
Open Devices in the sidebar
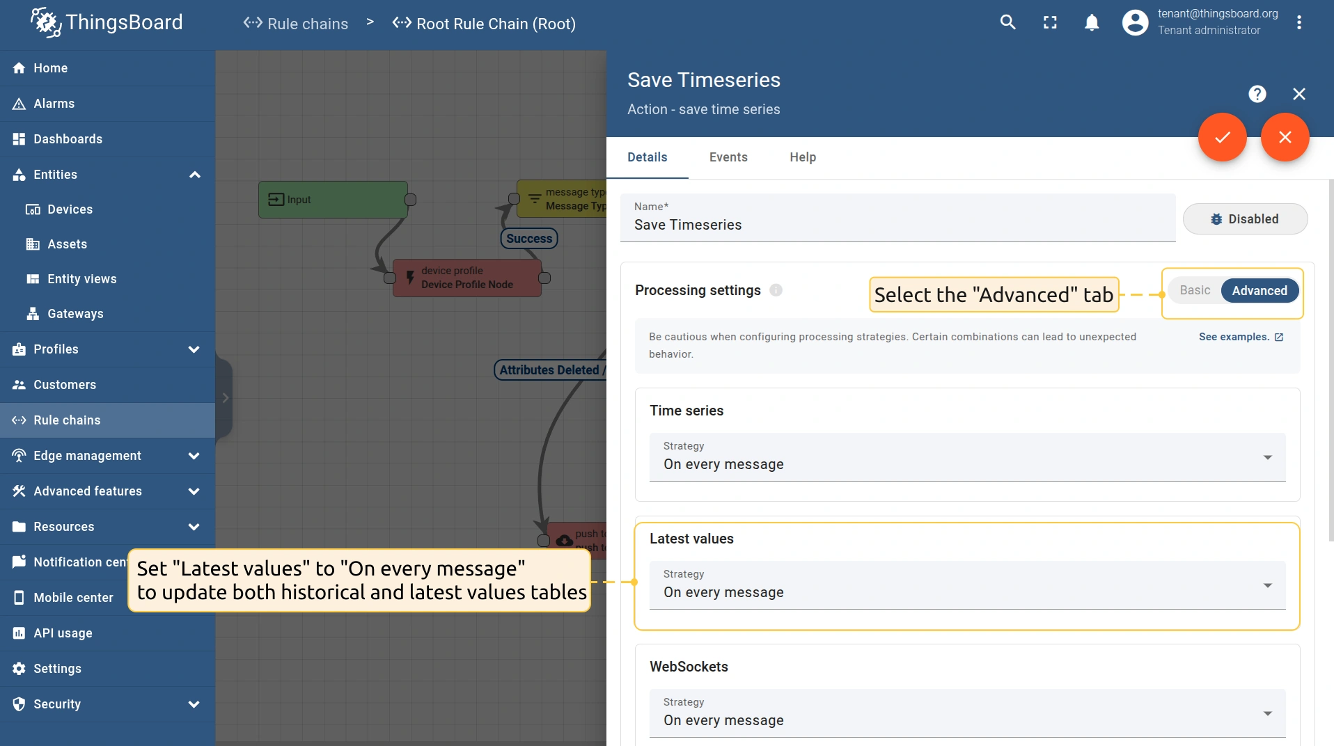coord(70,209)
